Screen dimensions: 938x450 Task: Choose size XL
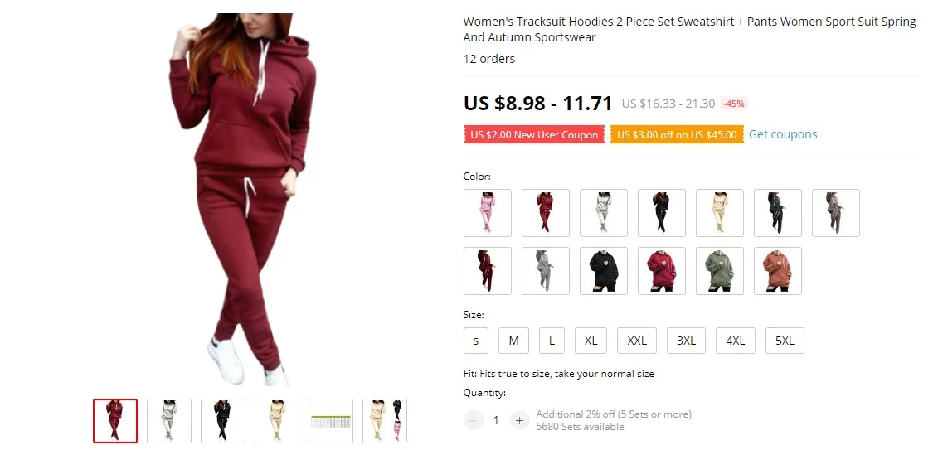click(591, 341)
